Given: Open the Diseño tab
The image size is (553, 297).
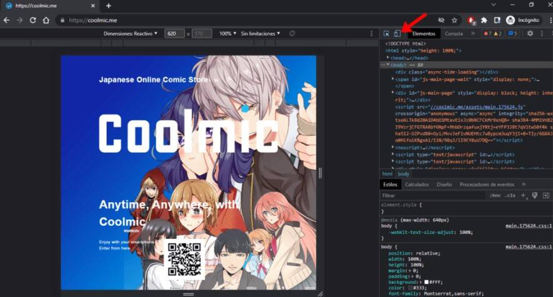Looking at the screenshot, I should point(444,184).
